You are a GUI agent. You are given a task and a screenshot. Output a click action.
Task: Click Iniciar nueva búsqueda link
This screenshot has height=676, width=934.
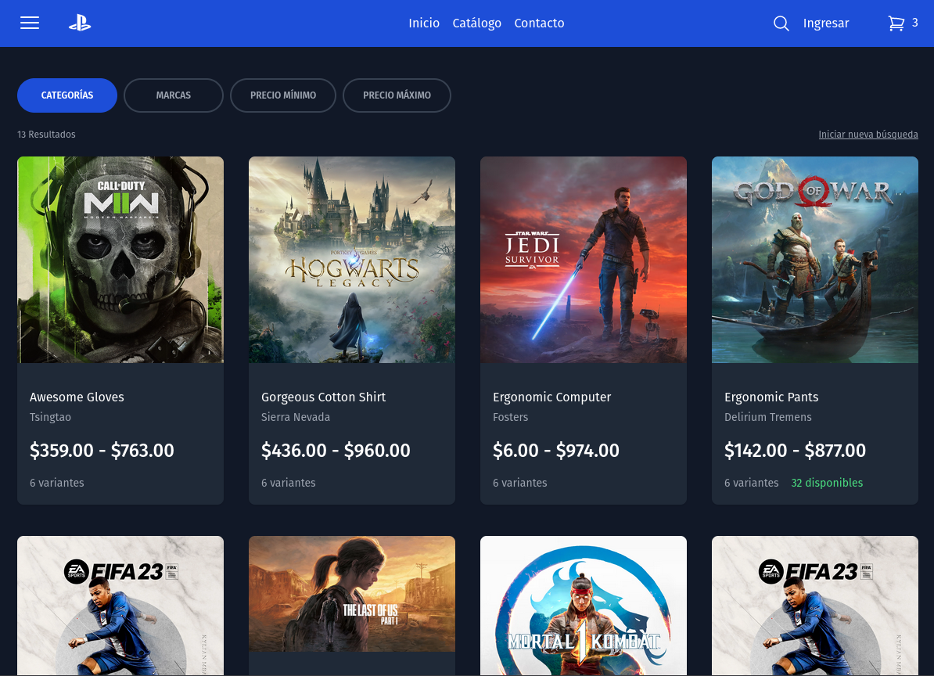click(x=868, y=135)
